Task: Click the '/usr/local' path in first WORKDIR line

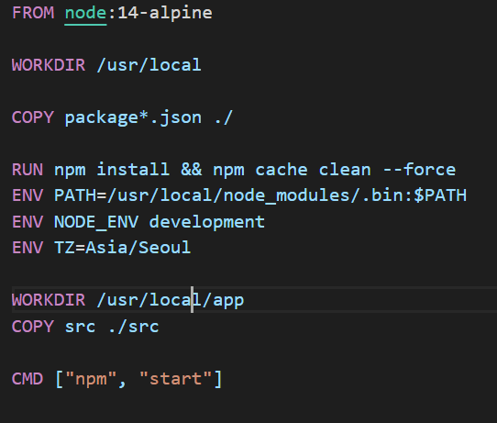Action: tap(149, 65)
